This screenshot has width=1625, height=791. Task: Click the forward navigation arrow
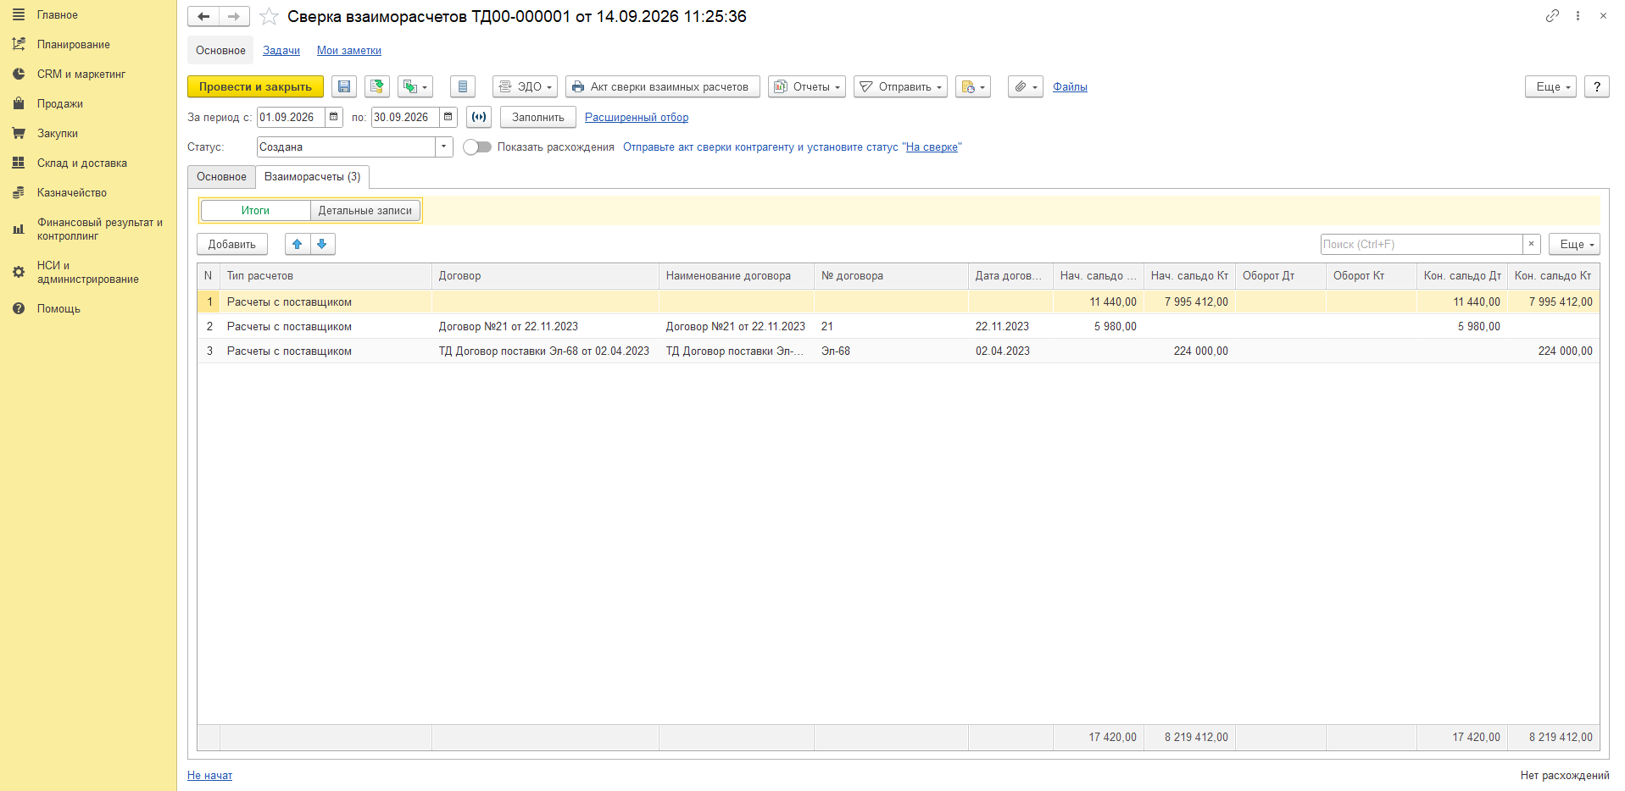point(234,16)
